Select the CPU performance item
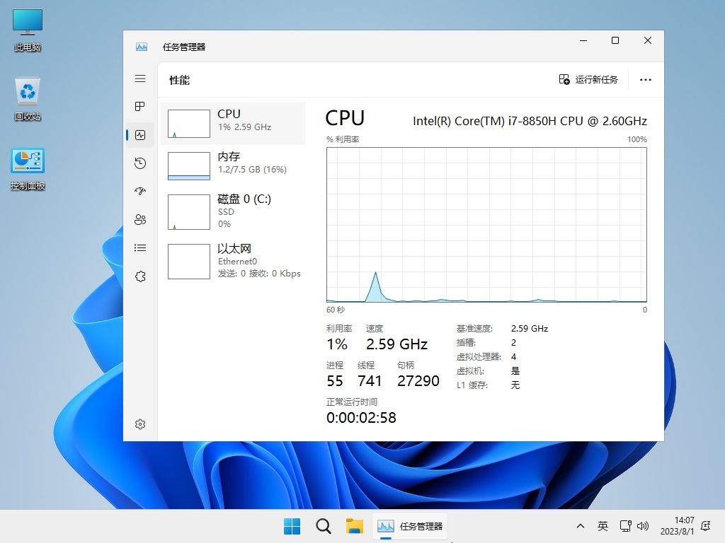This screenshot has height=543, width=725. coord(233,123)
